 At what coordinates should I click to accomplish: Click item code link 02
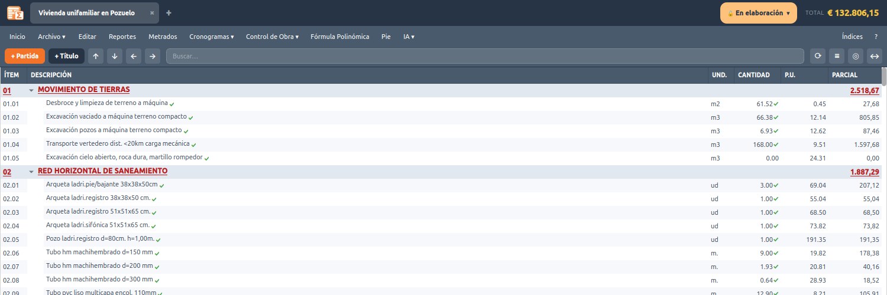tap(7, 172)
